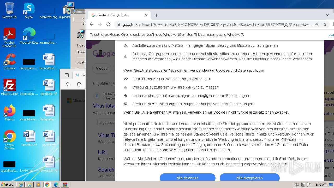Image resolution: width=334 pixels, height=188 pixels.
Task: Open the Skype desktop shortcut
Action: coord(29,10)
